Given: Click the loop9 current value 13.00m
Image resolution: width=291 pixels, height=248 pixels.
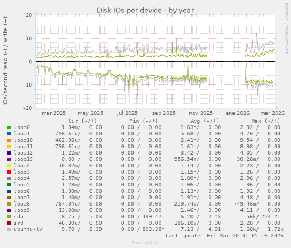Looking at the screenshot, I should tap(70, 210).
